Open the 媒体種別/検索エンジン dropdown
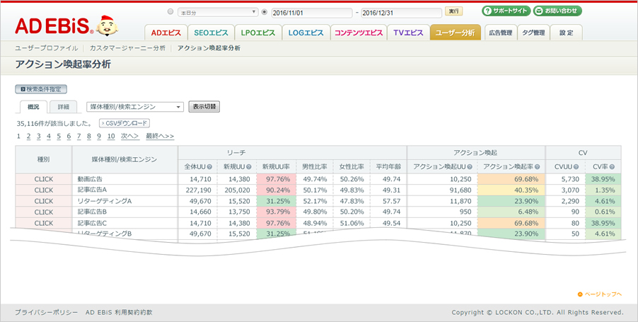 point(134,107)
